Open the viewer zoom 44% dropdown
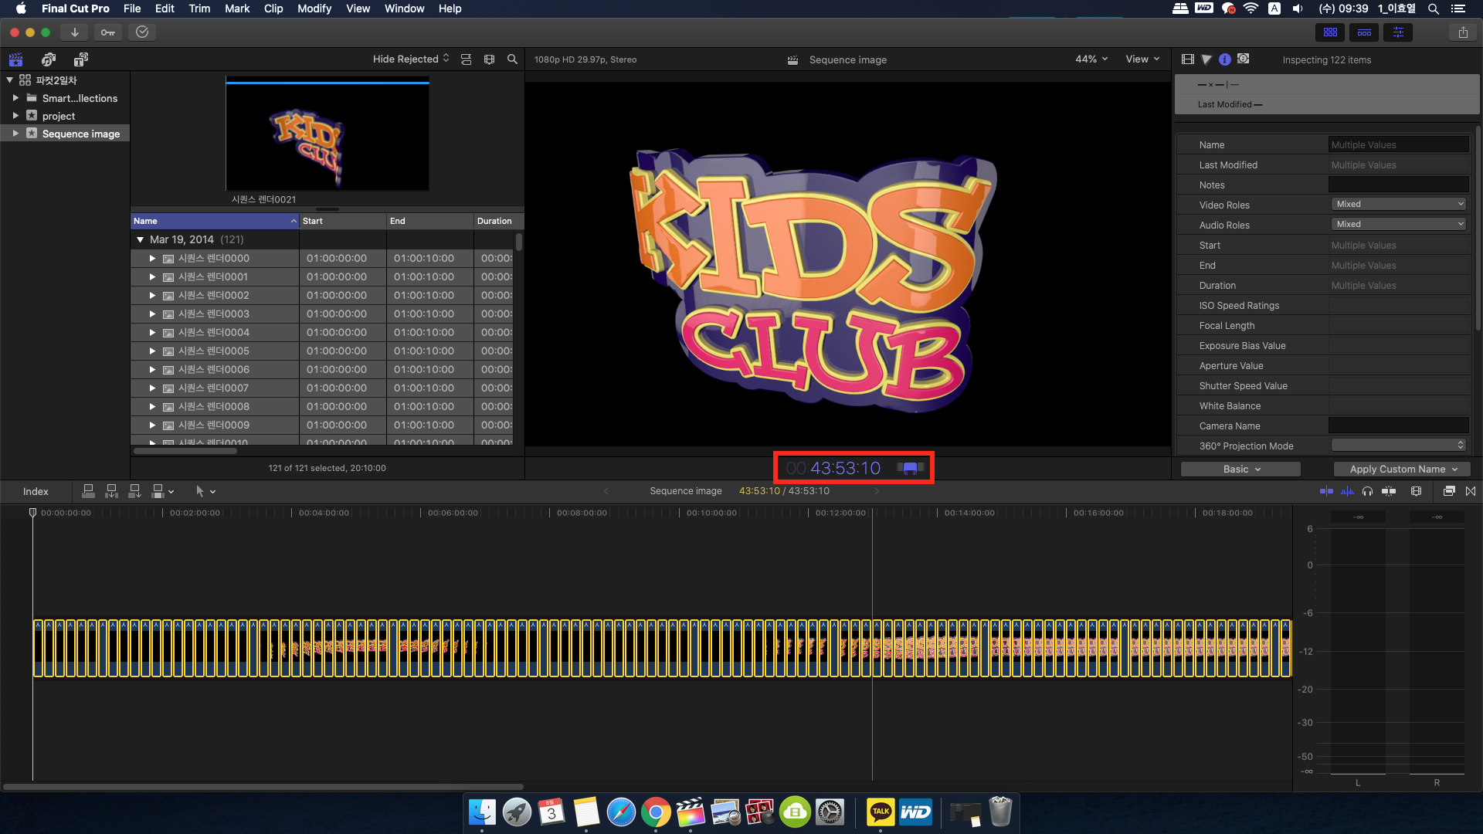The image size is (1483, 834). point(1091,59)
